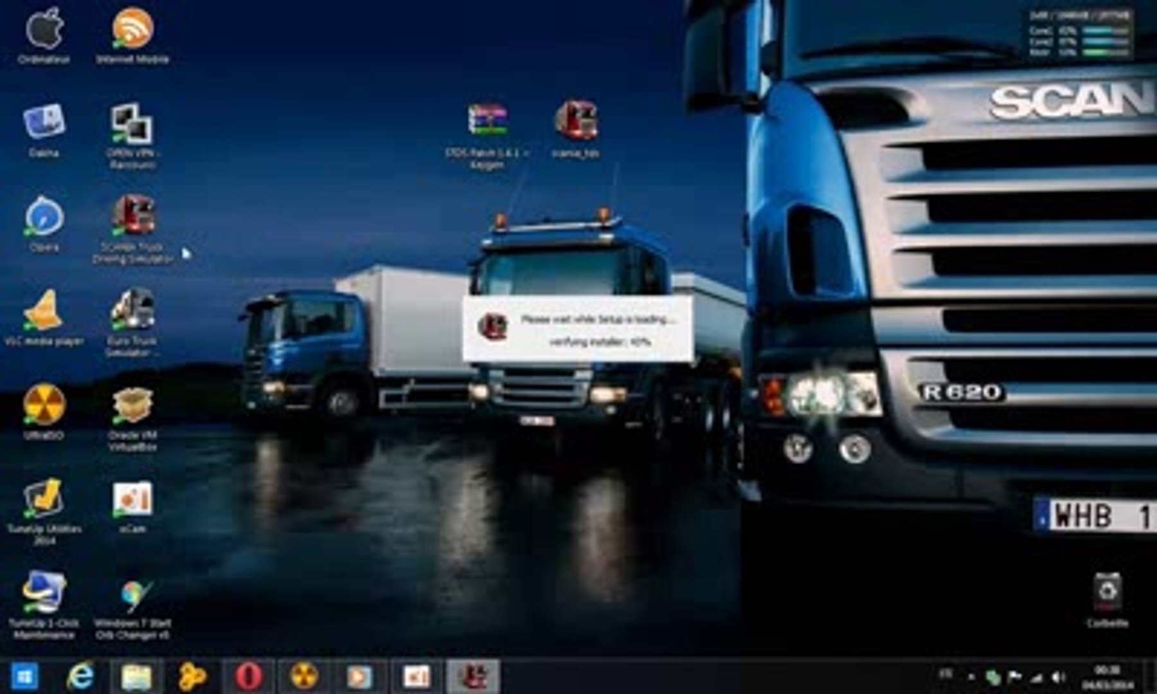The image size is (1157, 694).
Task: Open the Action Center flag icon
Action: [1014, 677]
